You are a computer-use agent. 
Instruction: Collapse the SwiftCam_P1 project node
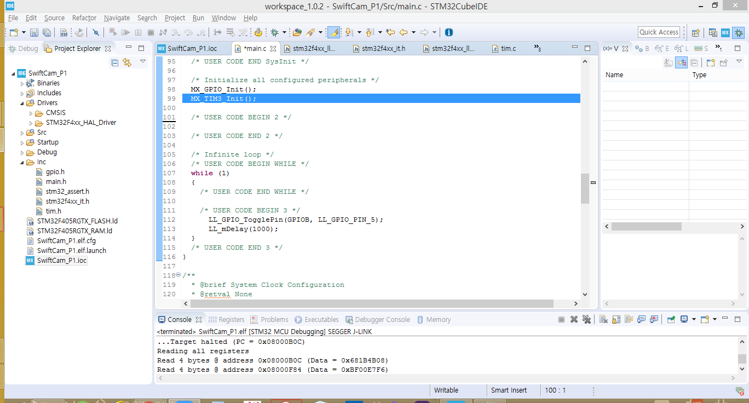[14, 73]
